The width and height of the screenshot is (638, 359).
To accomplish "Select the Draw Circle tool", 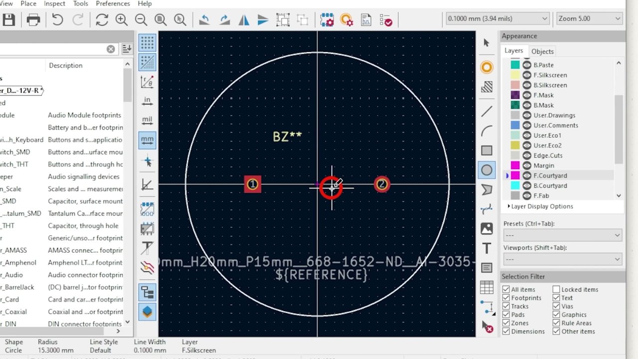I will pos(486,171).
